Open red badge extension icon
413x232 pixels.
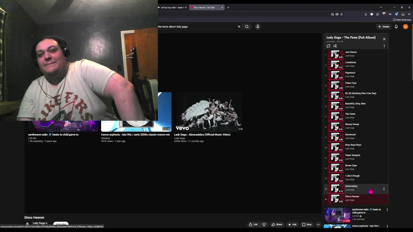tap(384, 14)
